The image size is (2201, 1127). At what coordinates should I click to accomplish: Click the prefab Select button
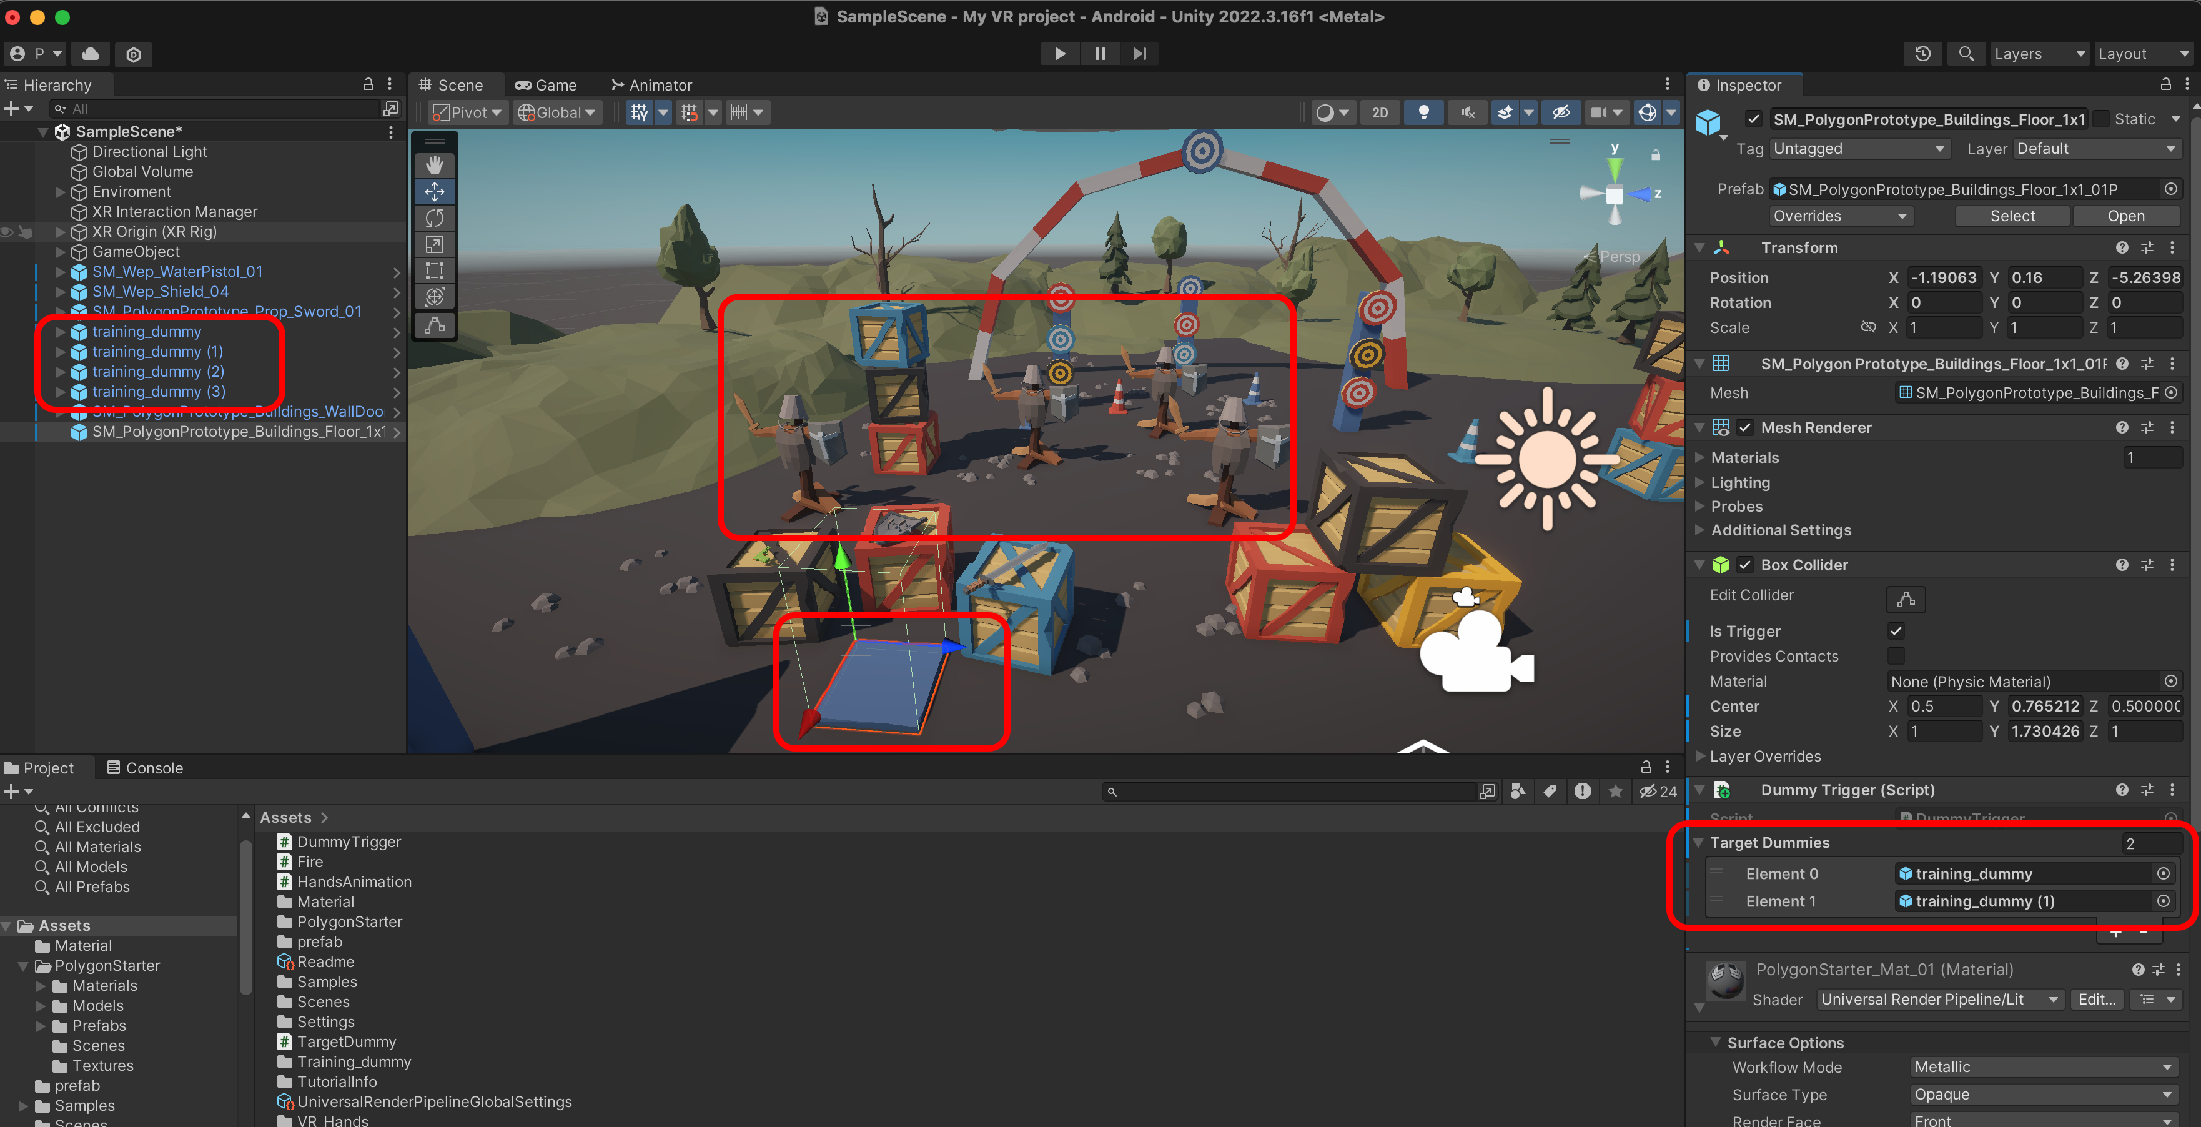2012,216
